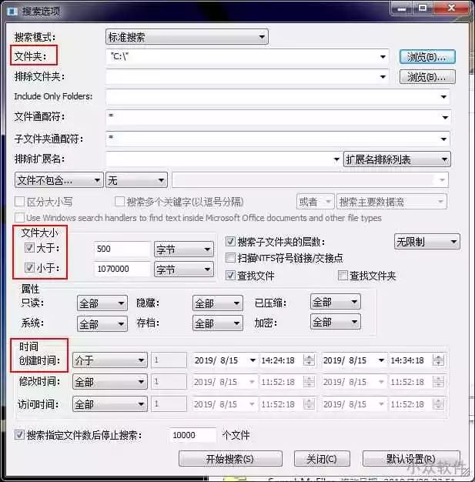475x482 pixels.
Task: Click the 浏览(B) button beside 文件夹
Action: [x=427, y=56]
